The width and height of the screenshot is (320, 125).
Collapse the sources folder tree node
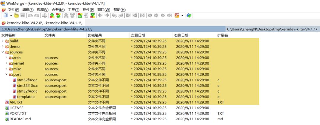click(3, 52)
